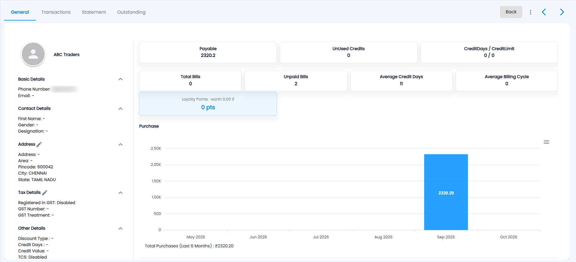Click the Loyalty Points 0 pts card
576x262 pixels.
[x=208, y=104]
